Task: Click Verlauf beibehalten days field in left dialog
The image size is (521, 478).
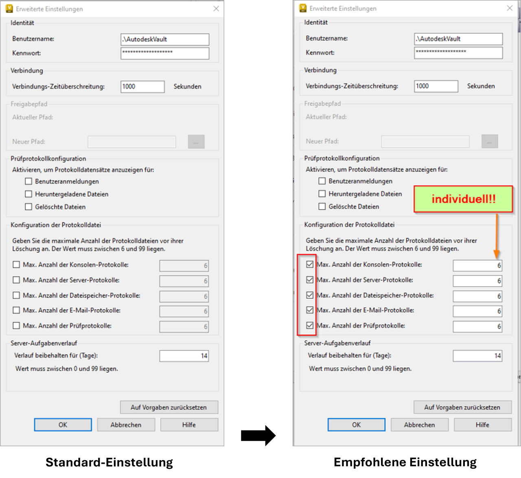Action: coord(184,356)
